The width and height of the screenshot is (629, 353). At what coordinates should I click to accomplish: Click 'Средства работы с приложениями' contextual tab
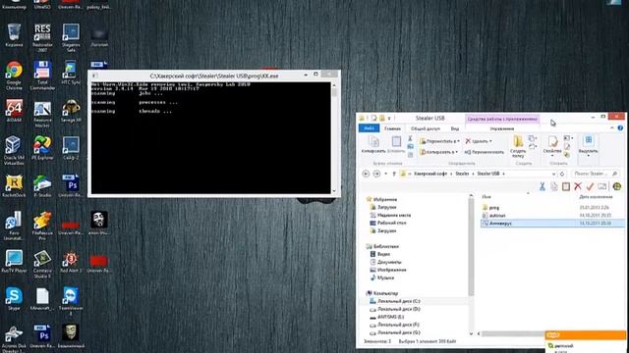tap(502, 119)
